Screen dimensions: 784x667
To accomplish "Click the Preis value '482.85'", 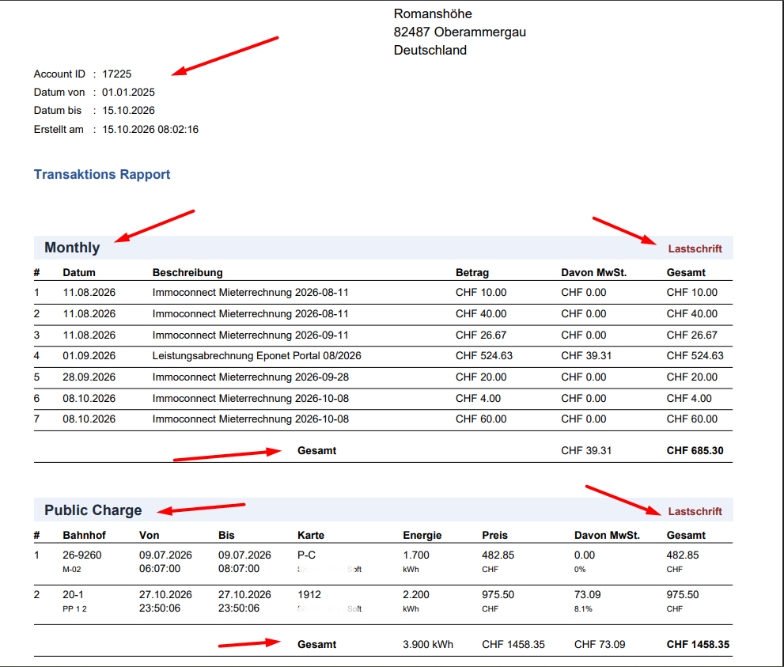I will click(498, 555).
